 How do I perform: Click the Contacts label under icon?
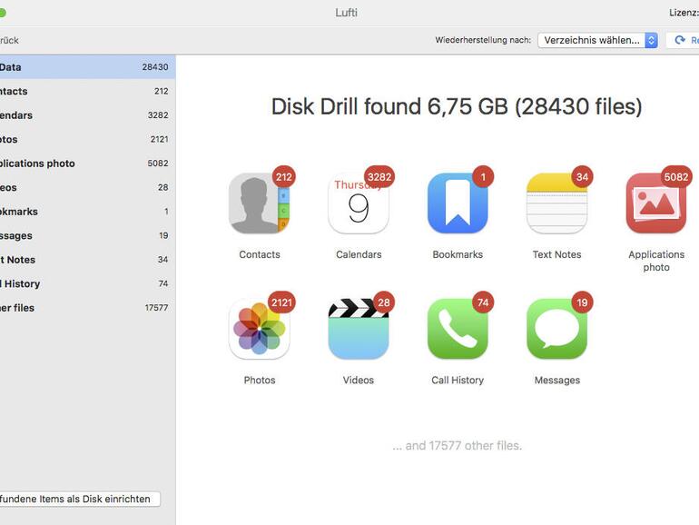260,254
